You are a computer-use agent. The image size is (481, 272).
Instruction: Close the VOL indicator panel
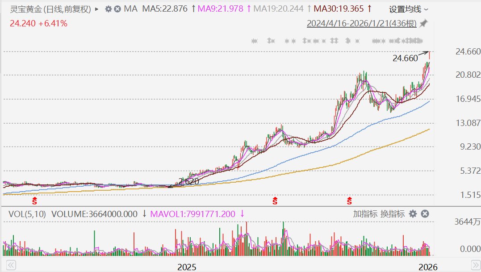click(x=425, y=214)
